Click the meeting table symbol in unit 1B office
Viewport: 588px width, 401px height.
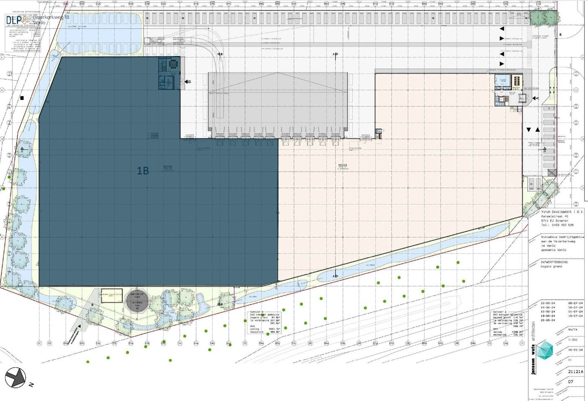pos(172,64)
